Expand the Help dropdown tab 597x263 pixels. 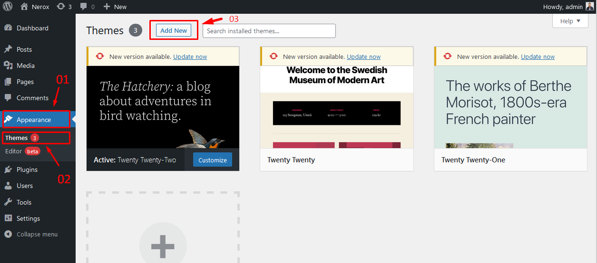pos(570,21)
